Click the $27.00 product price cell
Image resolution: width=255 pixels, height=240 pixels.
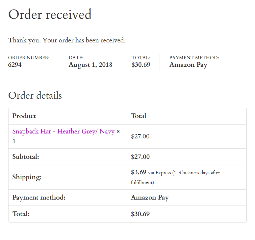tap(140, 136)
